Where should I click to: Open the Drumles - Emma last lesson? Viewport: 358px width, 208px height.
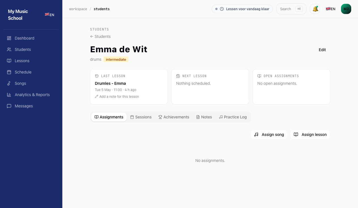pyautogui.click(x=110, y=83)
